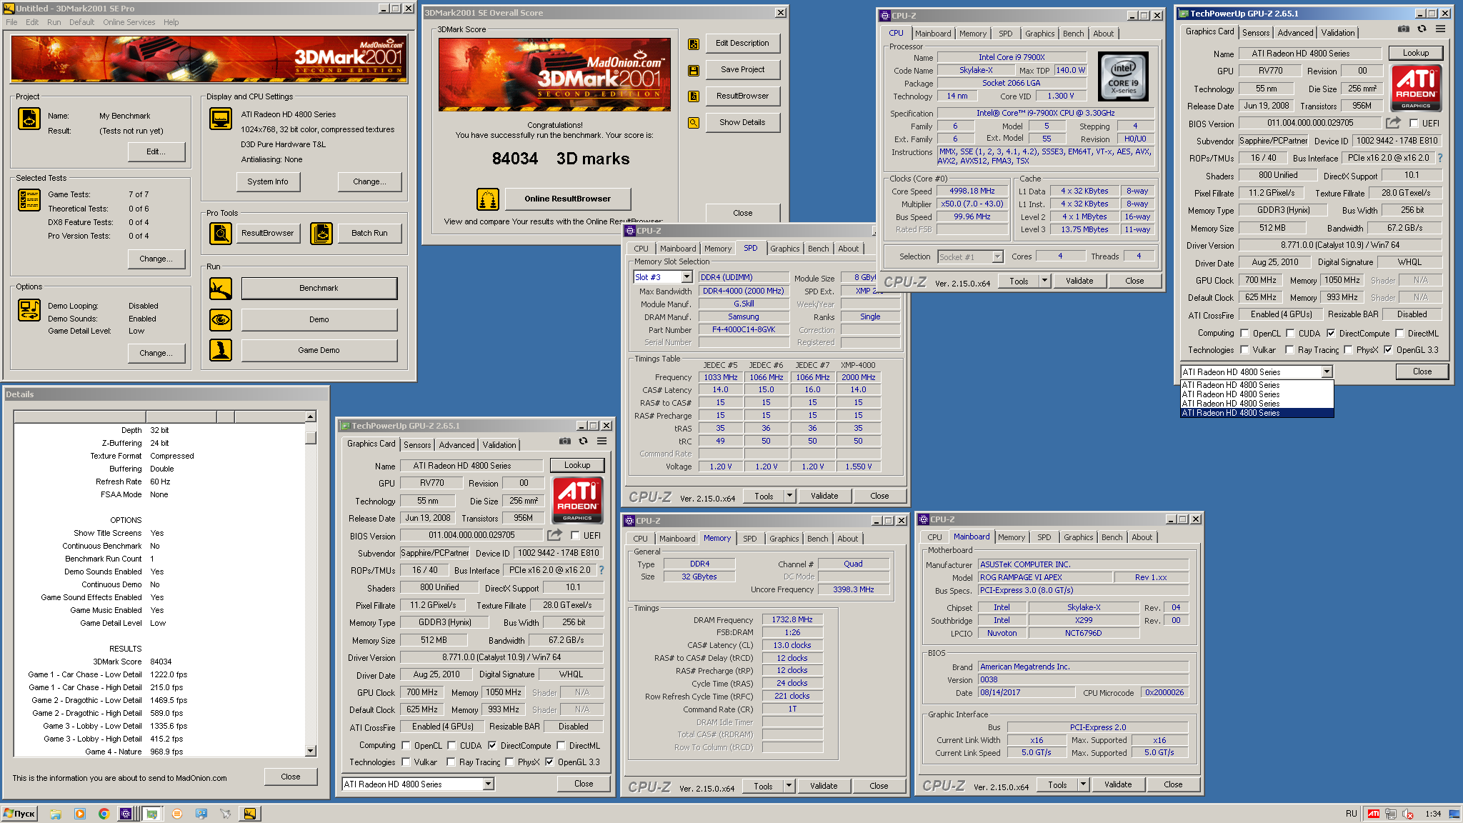Expand Tools arrow in CPU-Z Mainboard window
This screenshot has width=1463, height=823.
click(1083, 784)
